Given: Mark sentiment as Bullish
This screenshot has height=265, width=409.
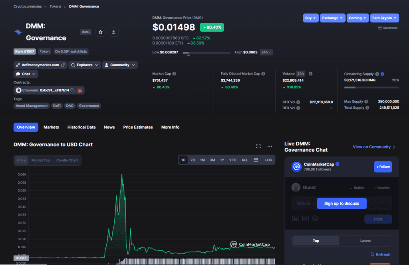Looking at the screenshot, I should (357, 188).
